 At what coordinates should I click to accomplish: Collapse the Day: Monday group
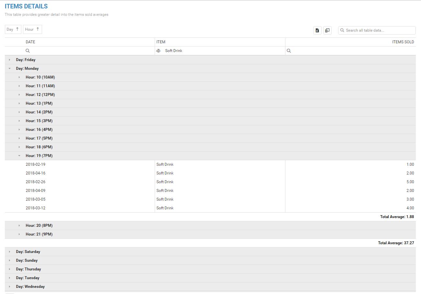coord(10,68)
